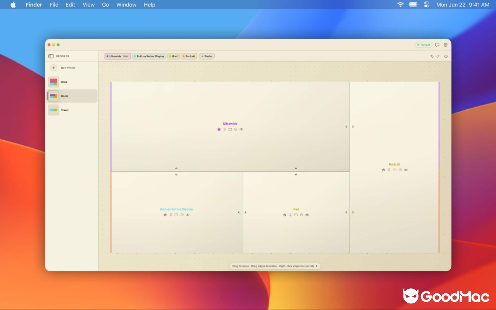Select the Home profile
Image resolution: width=496 pixels, height=310 pixels.
[x=72, y=96]
